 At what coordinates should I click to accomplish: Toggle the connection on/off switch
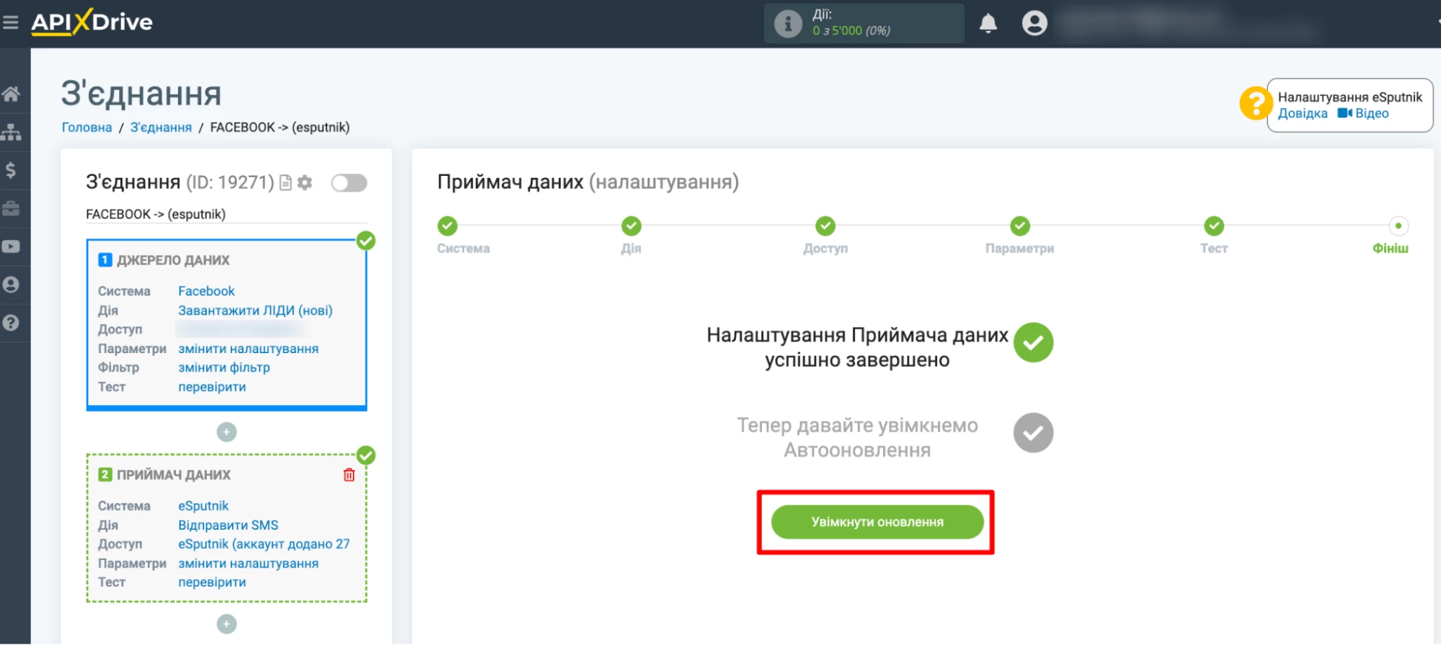pos(349,183)
